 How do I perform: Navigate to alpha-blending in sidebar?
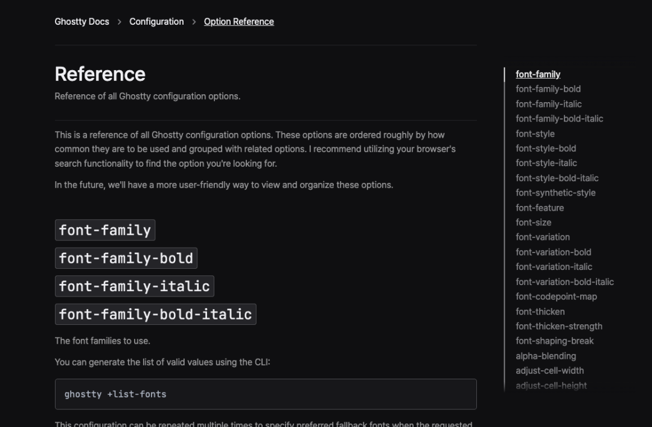click(546, 356)
